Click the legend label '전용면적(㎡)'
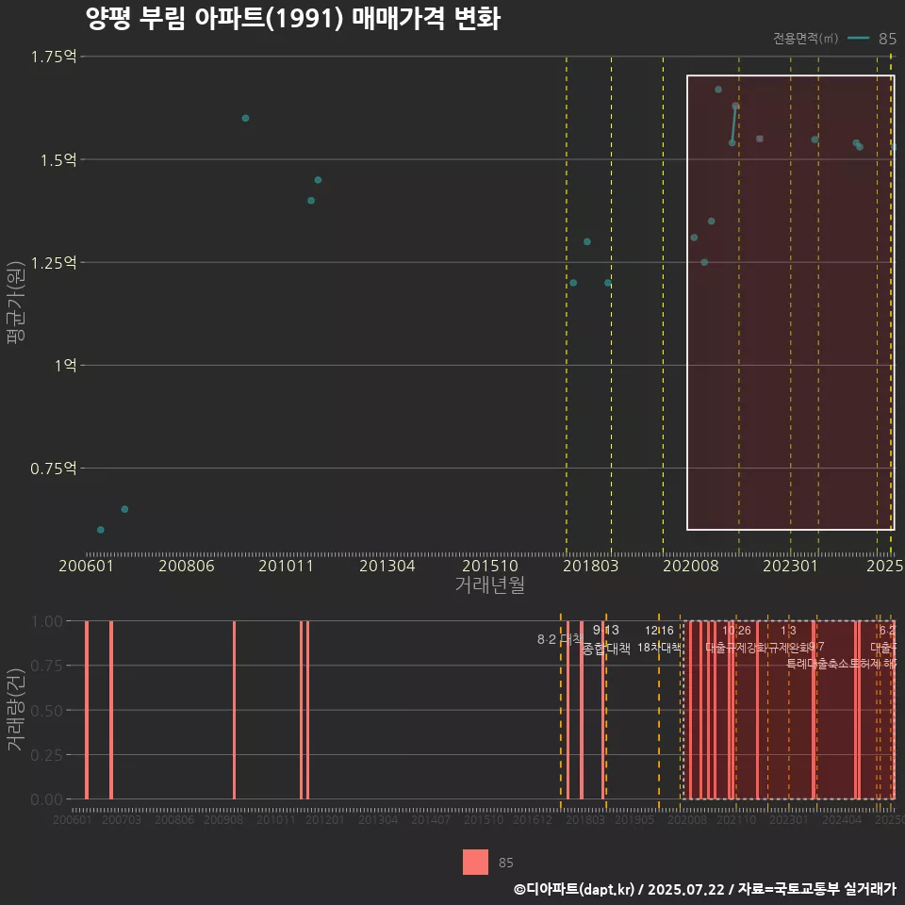Viewport: 905px width, 905px height. tap(805, 39)
